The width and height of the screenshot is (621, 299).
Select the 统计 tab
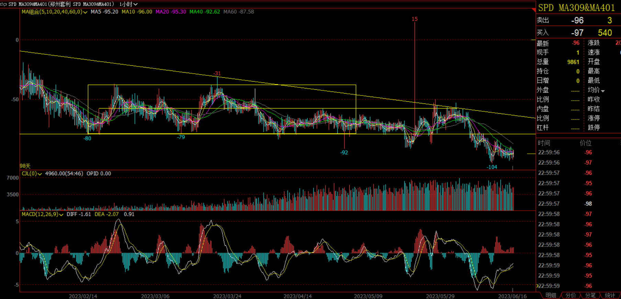click(x=610, y=295)
